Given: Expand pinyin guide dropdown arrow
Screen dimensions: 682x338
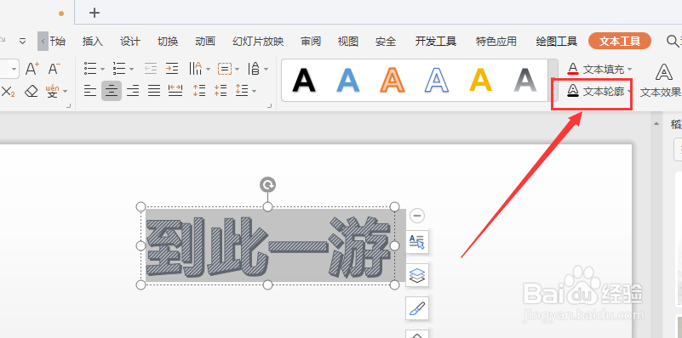Looking at the screenshot, I should 65,92.
